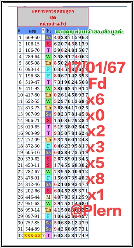The image size is (134, 248).
Task: Select the number cell 019-65
Action: tap(33, 127)
